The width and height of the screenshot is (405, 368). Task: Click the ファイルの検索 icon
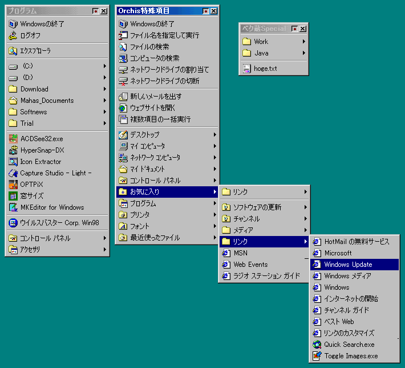[123, 47]
